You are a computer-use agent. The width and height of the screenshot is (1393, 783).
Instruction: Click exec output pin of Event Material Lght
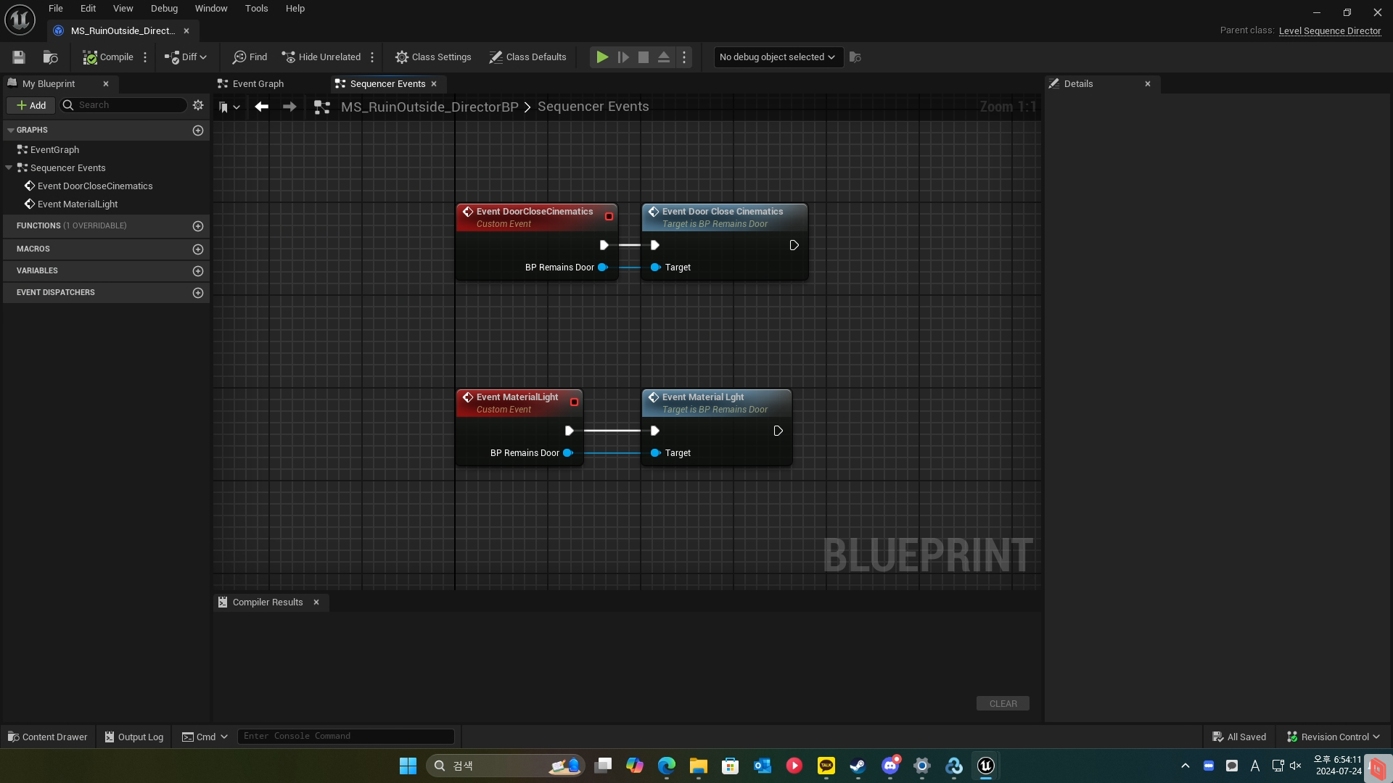click(778, 431)
